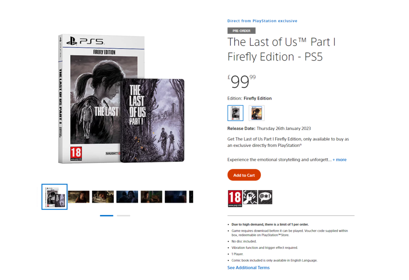This screenshot has height=280, width=409.
Task: Add the Firefly Edition to cart
Action: (244, 175)
